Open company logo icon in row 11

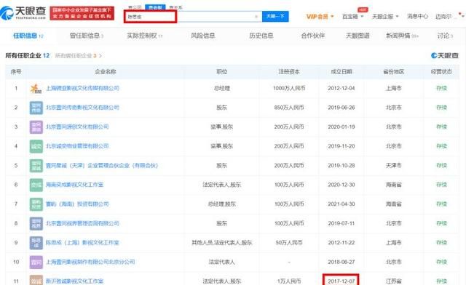(x=36, y=280)
